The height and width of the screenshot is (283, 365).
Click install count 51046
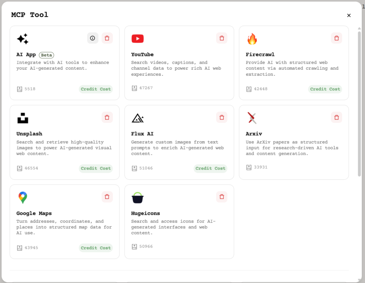146,168
